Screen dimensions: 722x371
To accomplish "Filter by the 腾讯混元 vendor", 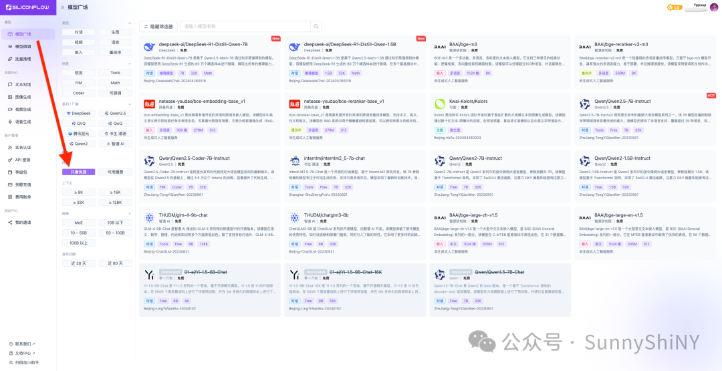I will point(79,134).
